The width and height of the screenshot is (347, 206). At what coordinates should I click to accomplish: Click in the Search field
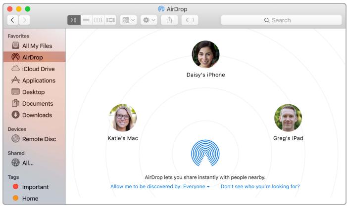pyautogui.click(x=281, y=20)
